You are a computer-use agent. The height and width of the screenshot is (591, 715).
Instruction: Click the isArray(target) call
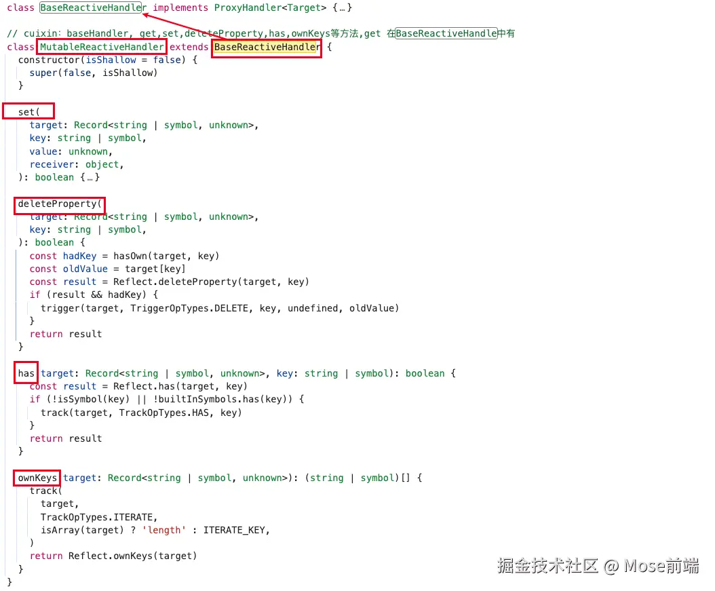click(x=82, y=531)
